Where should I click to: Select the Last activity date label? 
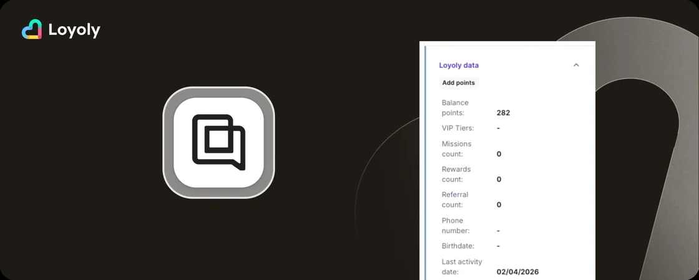tap(462, 267)
